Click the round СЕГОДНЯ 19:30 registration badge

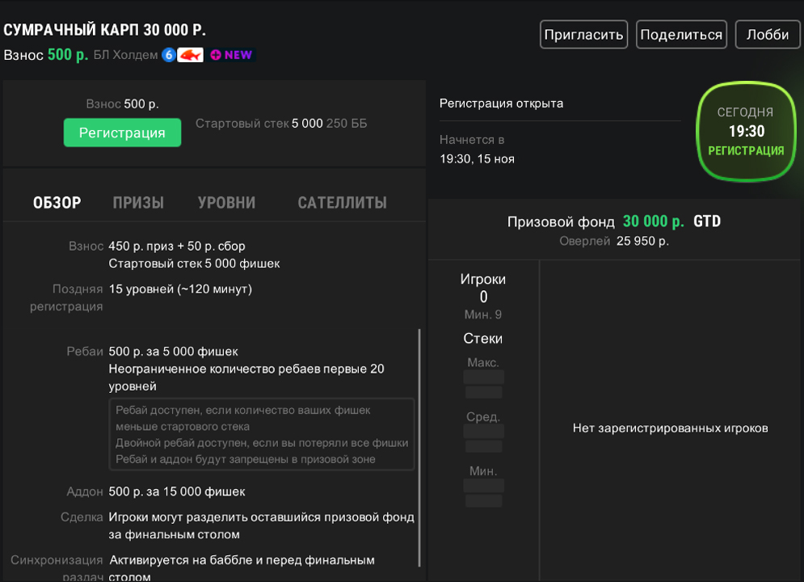[746, 132]
